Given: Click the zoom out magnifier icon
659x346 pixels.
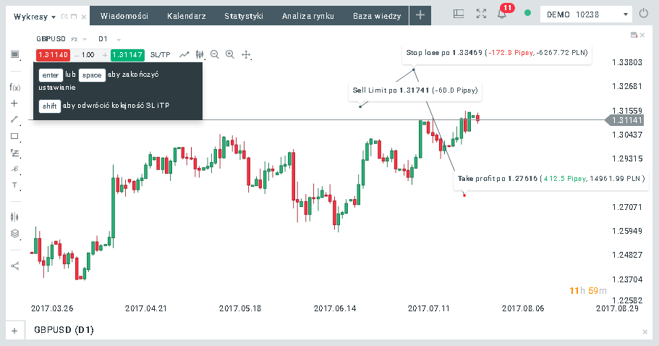Looking at the screenshot, I should [x=215, y=54].
